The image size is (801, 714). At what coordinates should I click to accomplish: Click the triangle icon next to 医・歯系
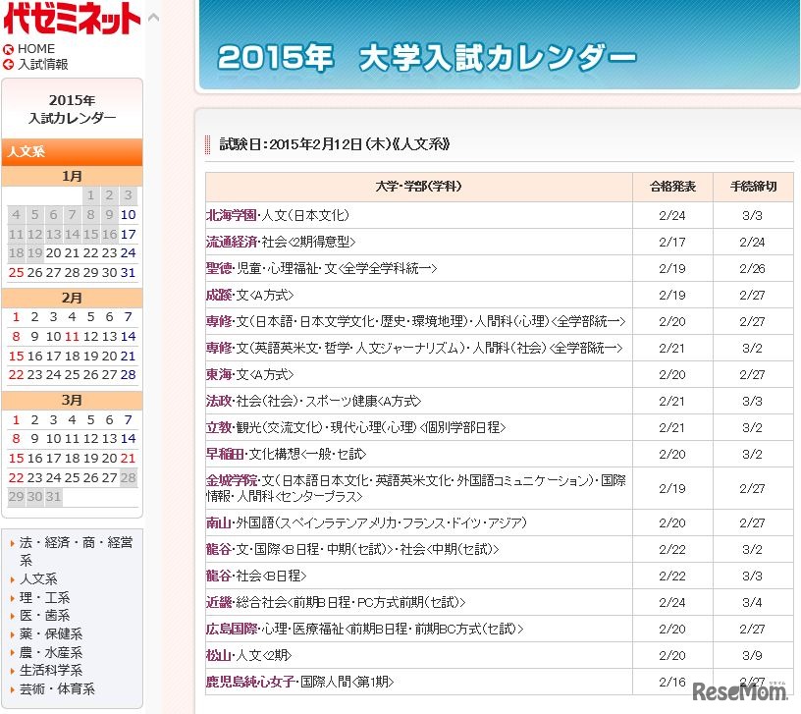tap(11, 615)
